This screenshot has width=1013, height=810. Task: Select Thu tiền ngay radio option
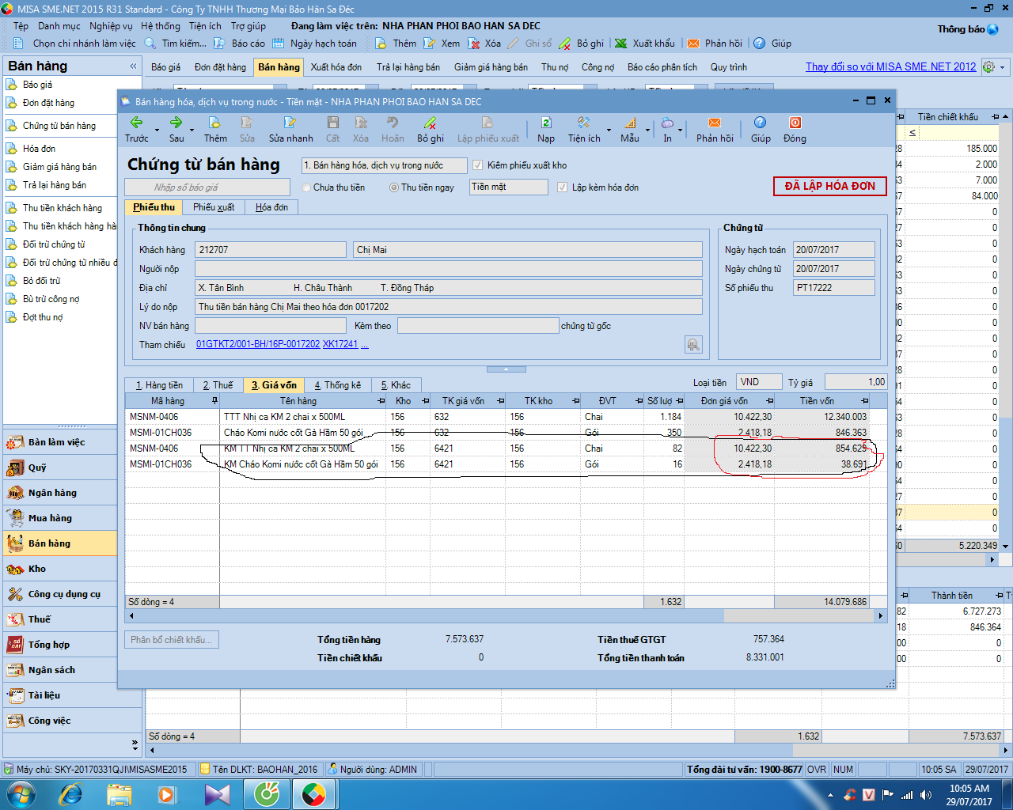click(x=393, y=187)
